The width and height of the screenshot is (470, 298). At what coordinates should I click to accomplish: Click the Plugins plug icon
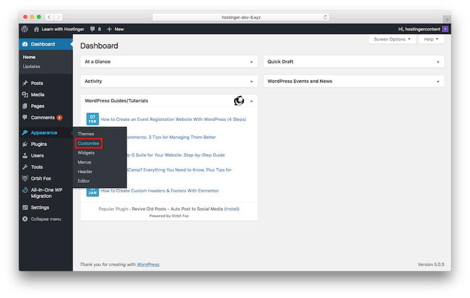pyautogui.click(x=25, y=144)
